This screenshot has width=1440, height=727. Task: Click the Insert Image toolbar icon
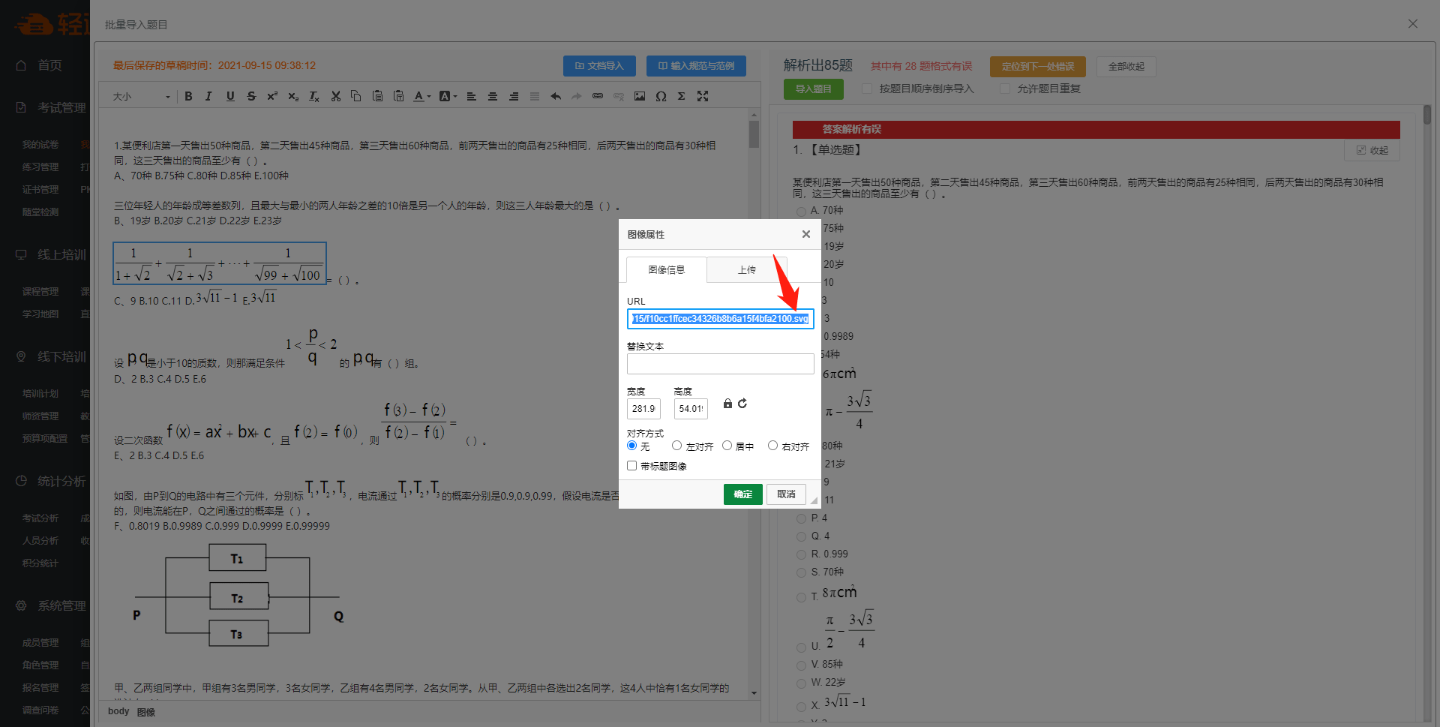639,96
